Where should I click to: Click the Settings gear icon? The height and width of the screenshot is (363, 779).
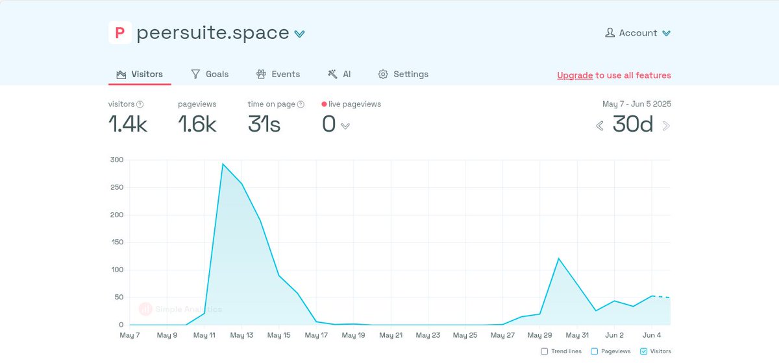point(383,74)
